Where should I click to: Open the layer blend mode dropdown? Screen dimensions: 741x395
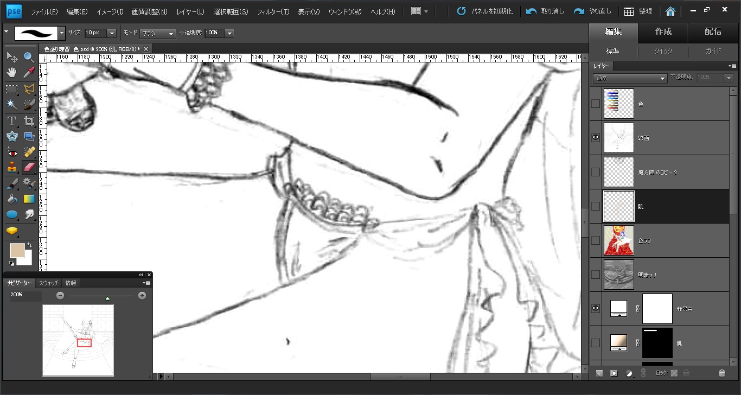630,78
